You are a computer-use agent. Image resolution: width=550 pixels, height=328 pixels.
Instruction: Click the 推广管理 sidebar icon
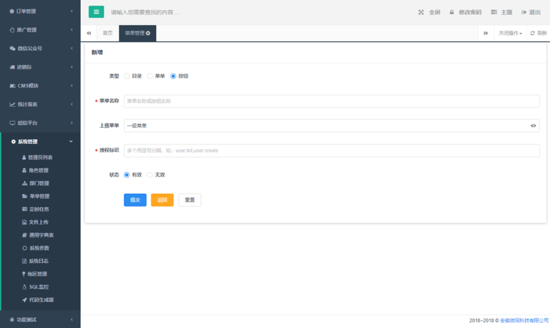(x=12, y=30)
